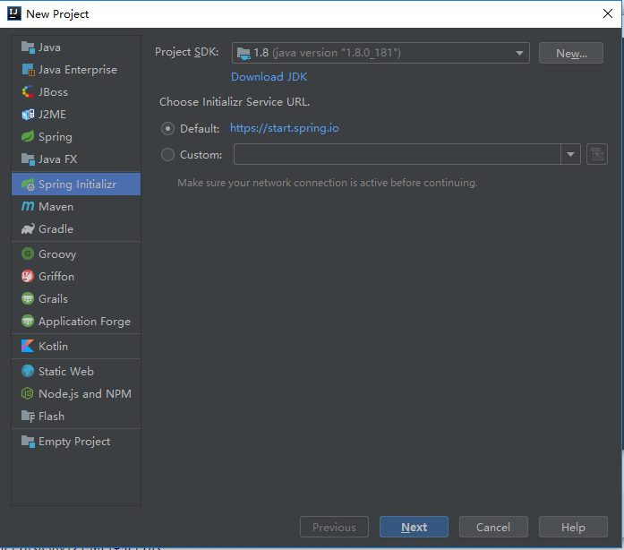Click the Project SDK 1.8 combo box text
This screenshot has height=550, width=624.
tap(327, 53)
